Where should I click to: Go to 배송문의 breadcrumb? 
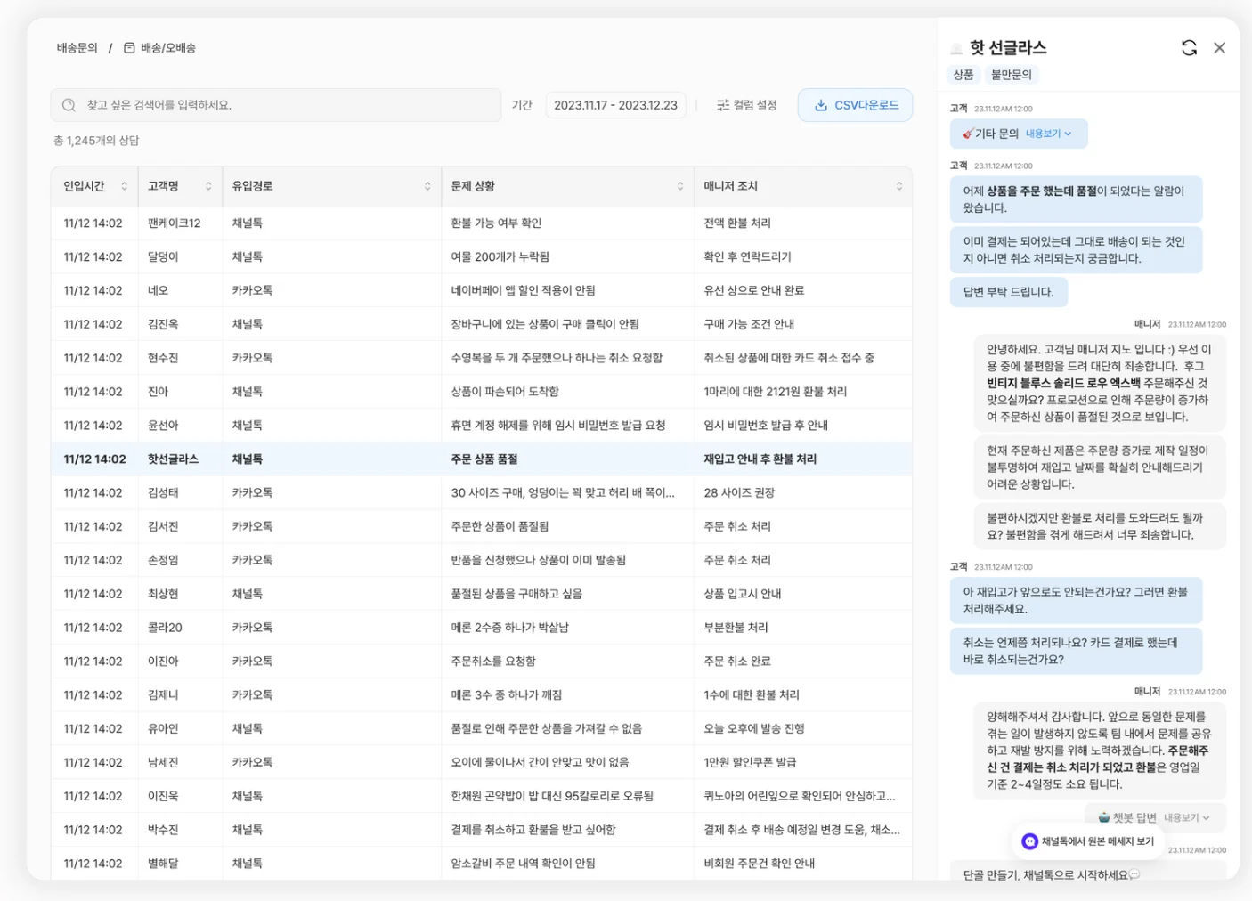tap(77, 48)
